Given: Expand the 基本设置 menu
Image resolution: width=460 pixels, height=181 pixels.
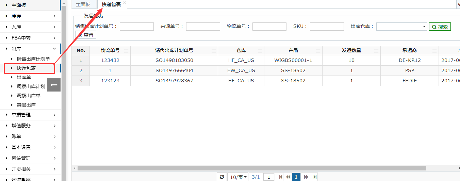Looking at the screenshot, I should tap(31, 147).
